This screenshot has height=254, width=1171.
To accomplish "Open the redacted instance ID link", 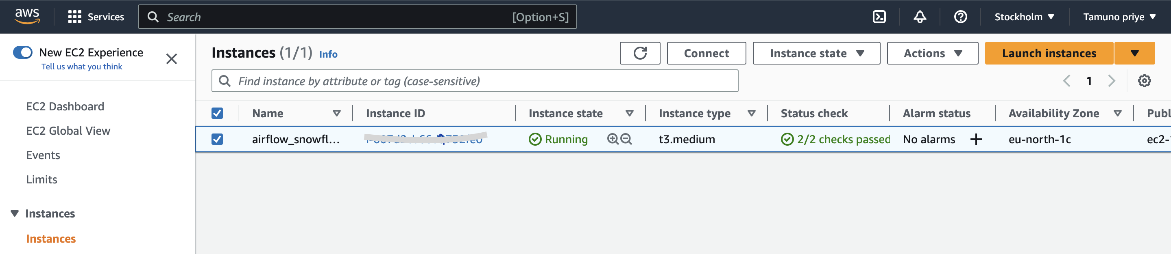I will (x=424, y=139).
